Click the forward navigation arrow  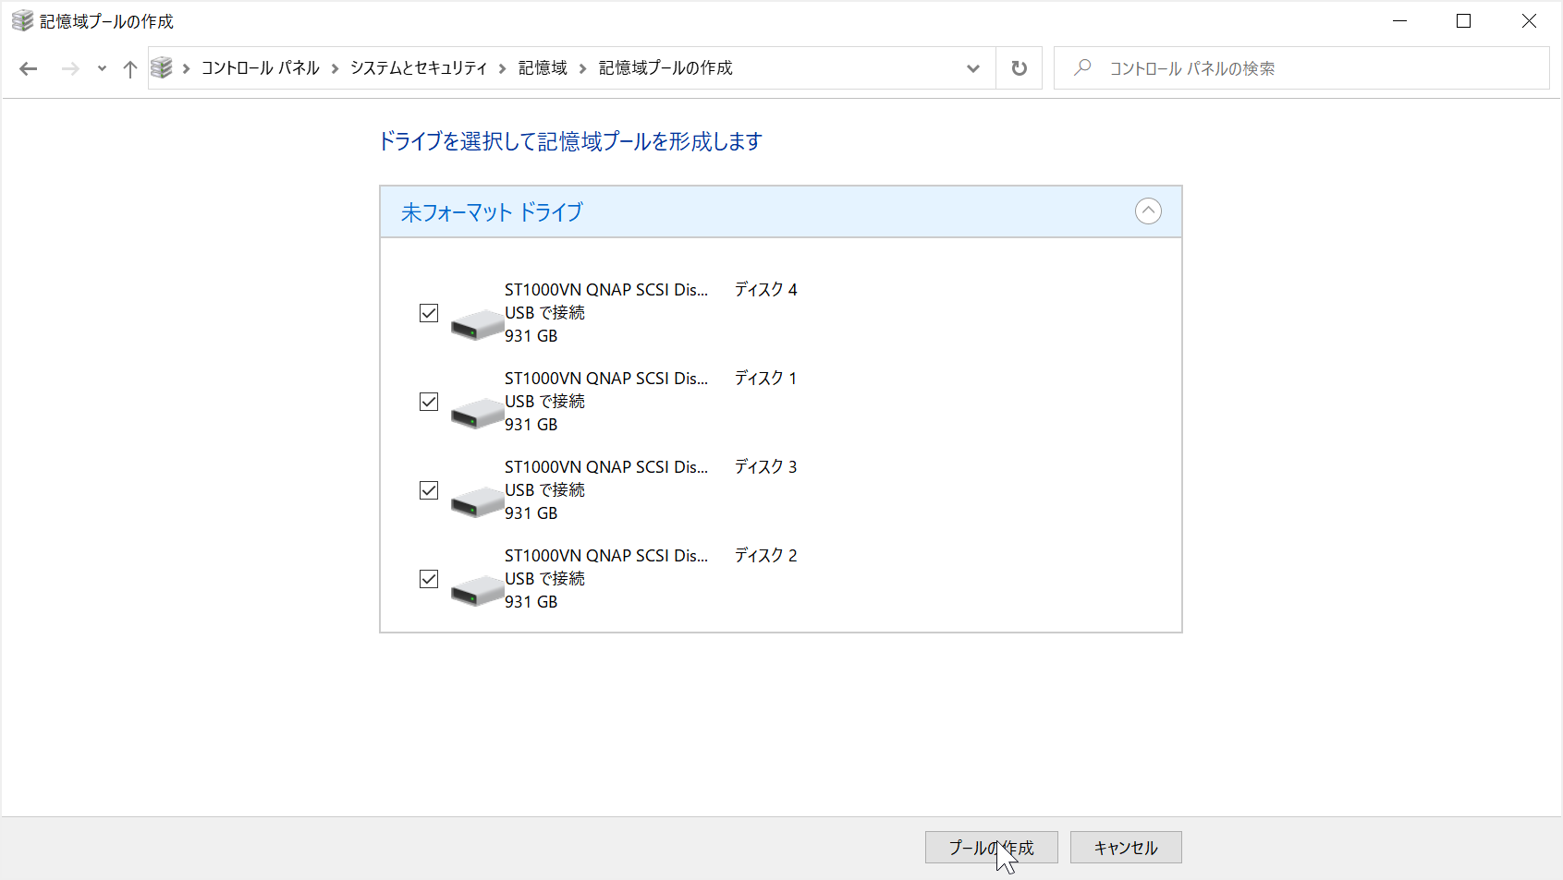[70, 67]
